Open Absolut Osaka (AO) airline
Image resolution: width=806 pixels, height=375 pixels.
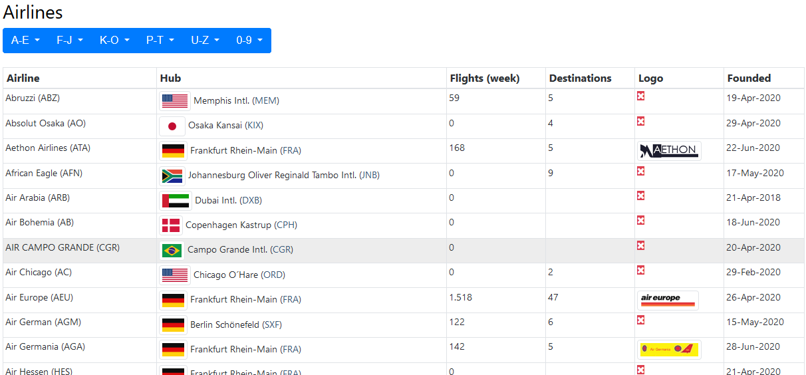pos(45,123)
